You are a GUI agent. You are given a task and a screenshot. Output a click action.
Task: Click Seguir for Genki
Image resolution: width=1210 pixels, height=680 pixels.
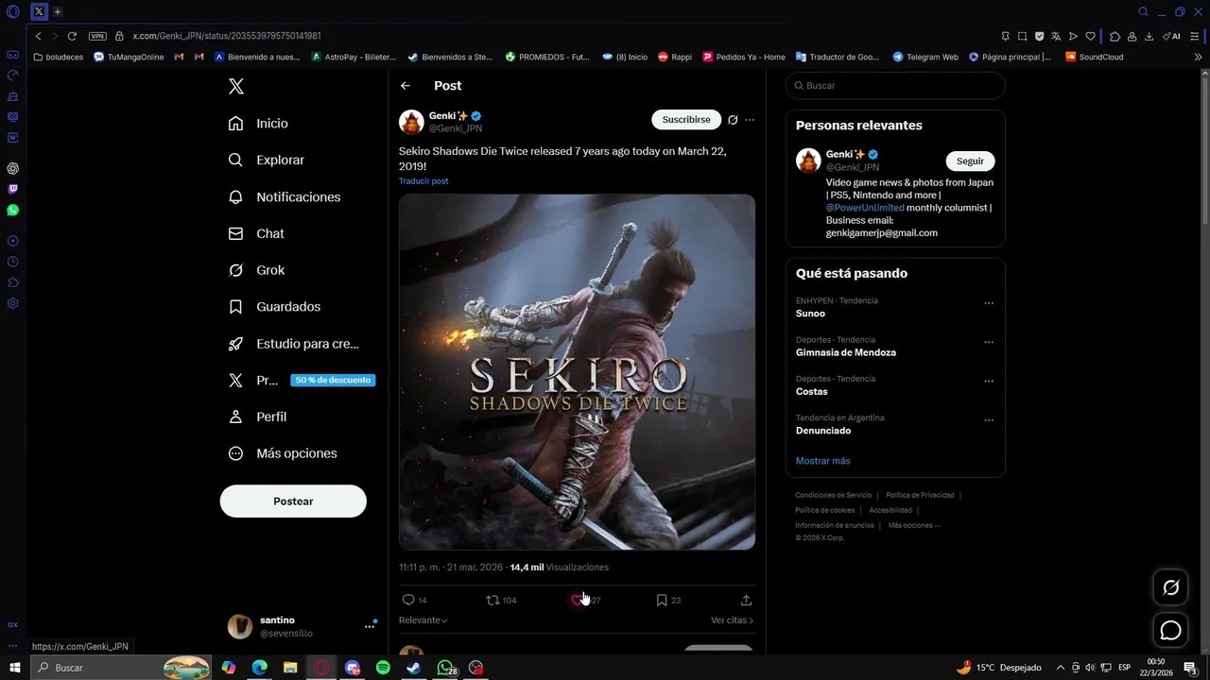click(x=970, y=161)
